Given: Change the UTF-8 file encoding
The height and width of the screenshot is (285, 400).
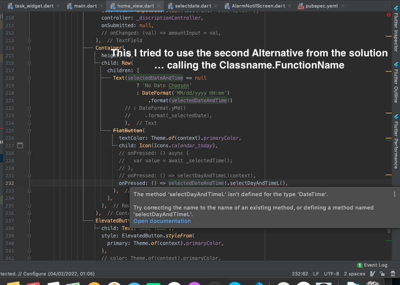Looking at the screenshot, I should coord(331,274).
